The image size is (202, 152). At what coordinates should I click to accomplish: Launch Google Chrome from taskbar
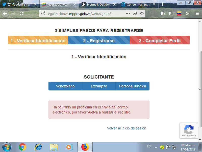[x=22, y=147]
